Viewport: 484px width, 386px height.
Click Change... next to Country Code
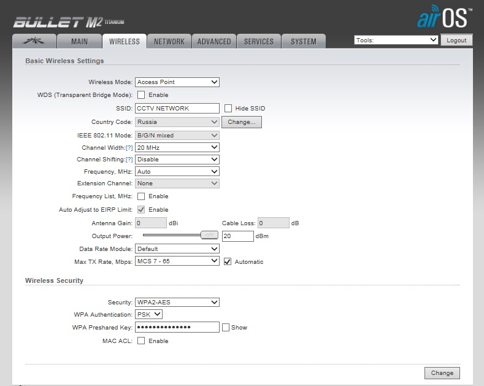[x=241, y=122]
